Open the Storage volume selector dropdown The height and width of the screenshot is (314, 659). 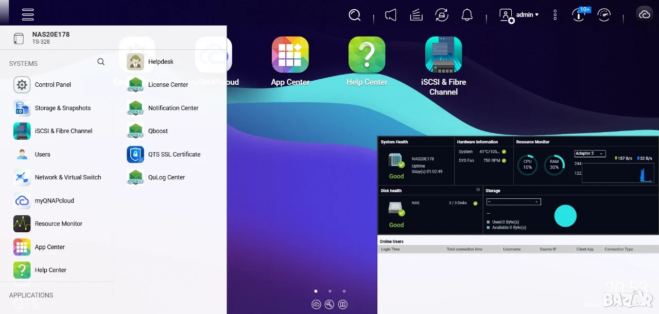(x=514, y=202)
